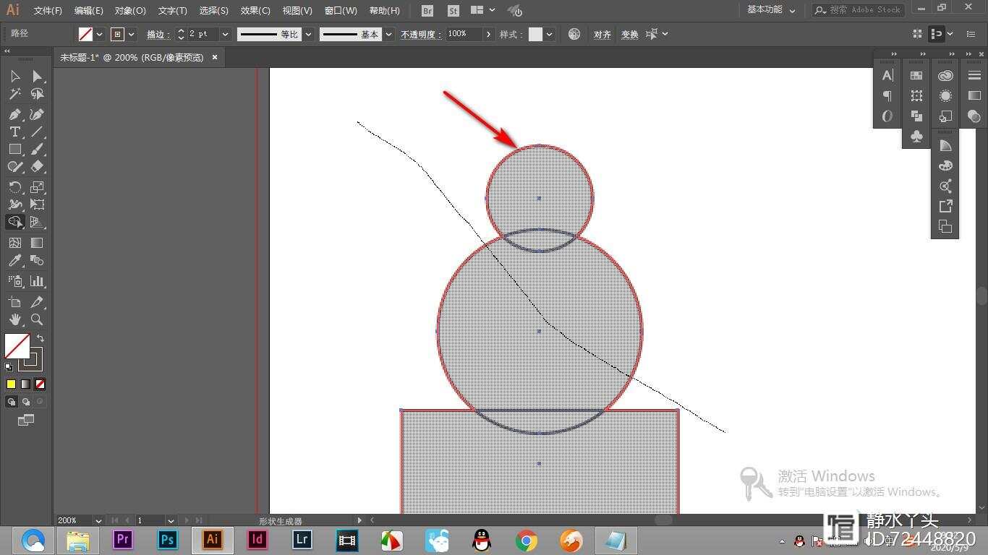
Task: Open the brush definition dropdown
Action: (x=390, y=34)
